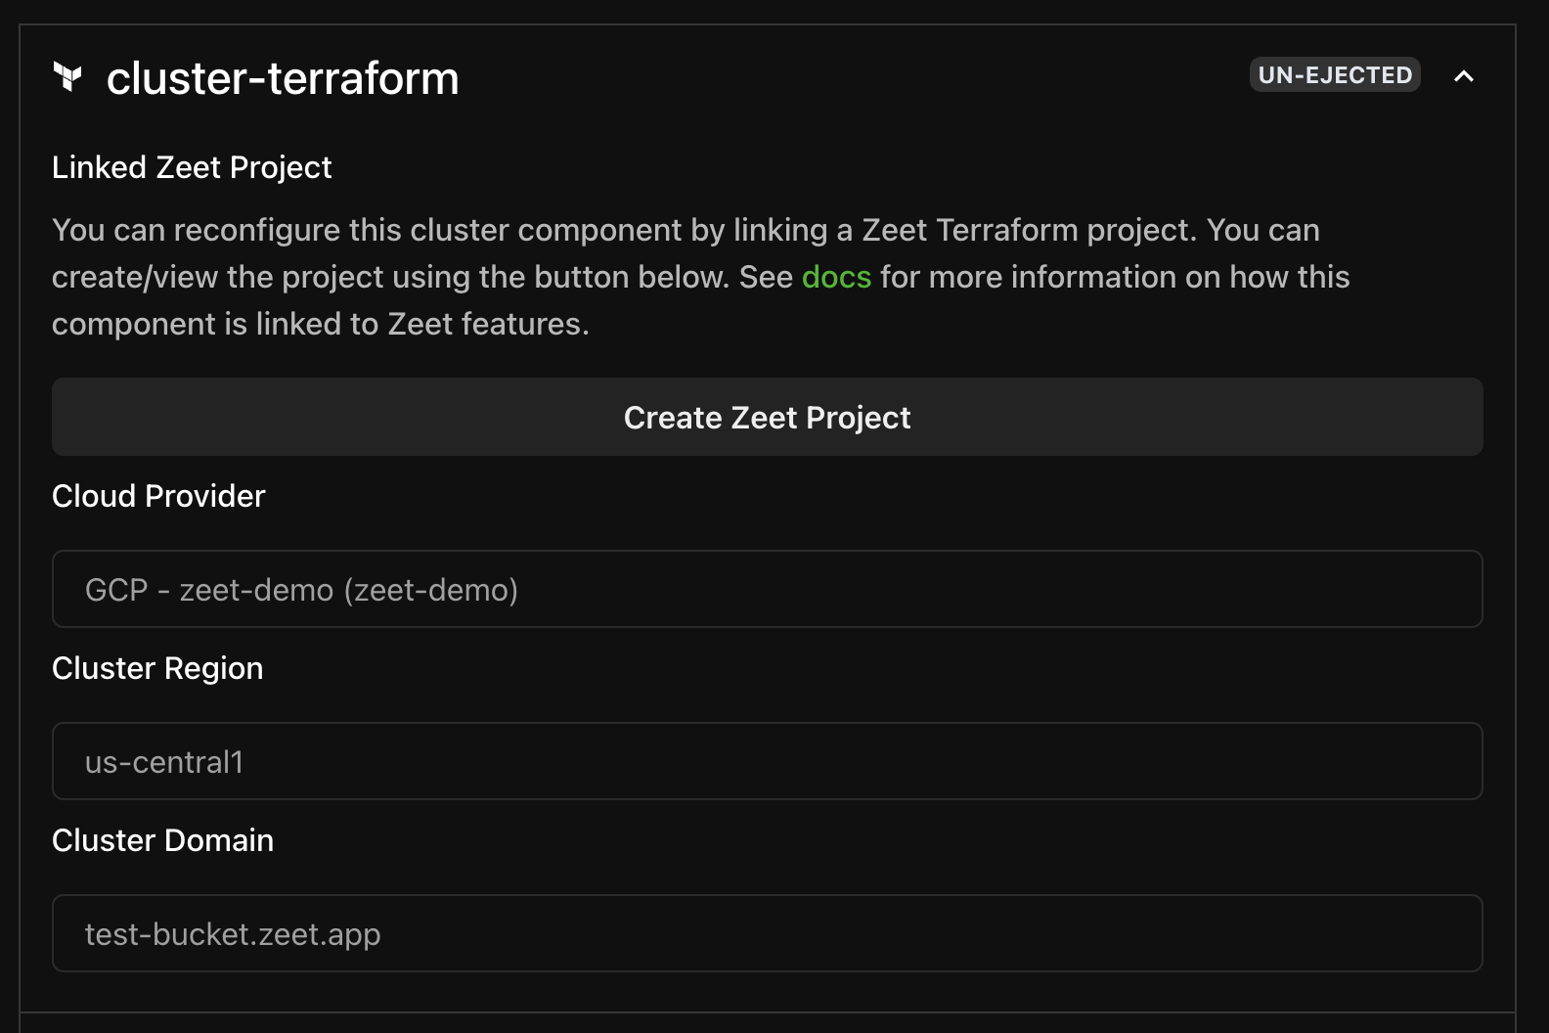
Task: Select the us-central1 region value
Action: coord(163,762)
